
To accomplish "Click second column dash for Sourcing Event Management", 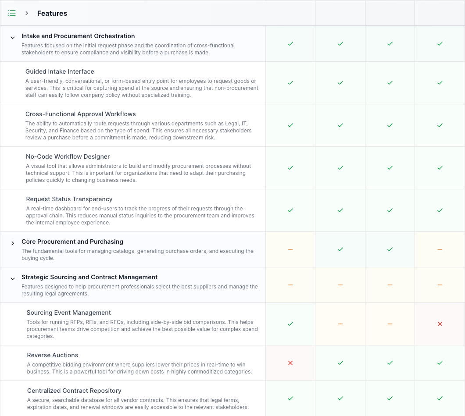I will (x=340, y=324).
